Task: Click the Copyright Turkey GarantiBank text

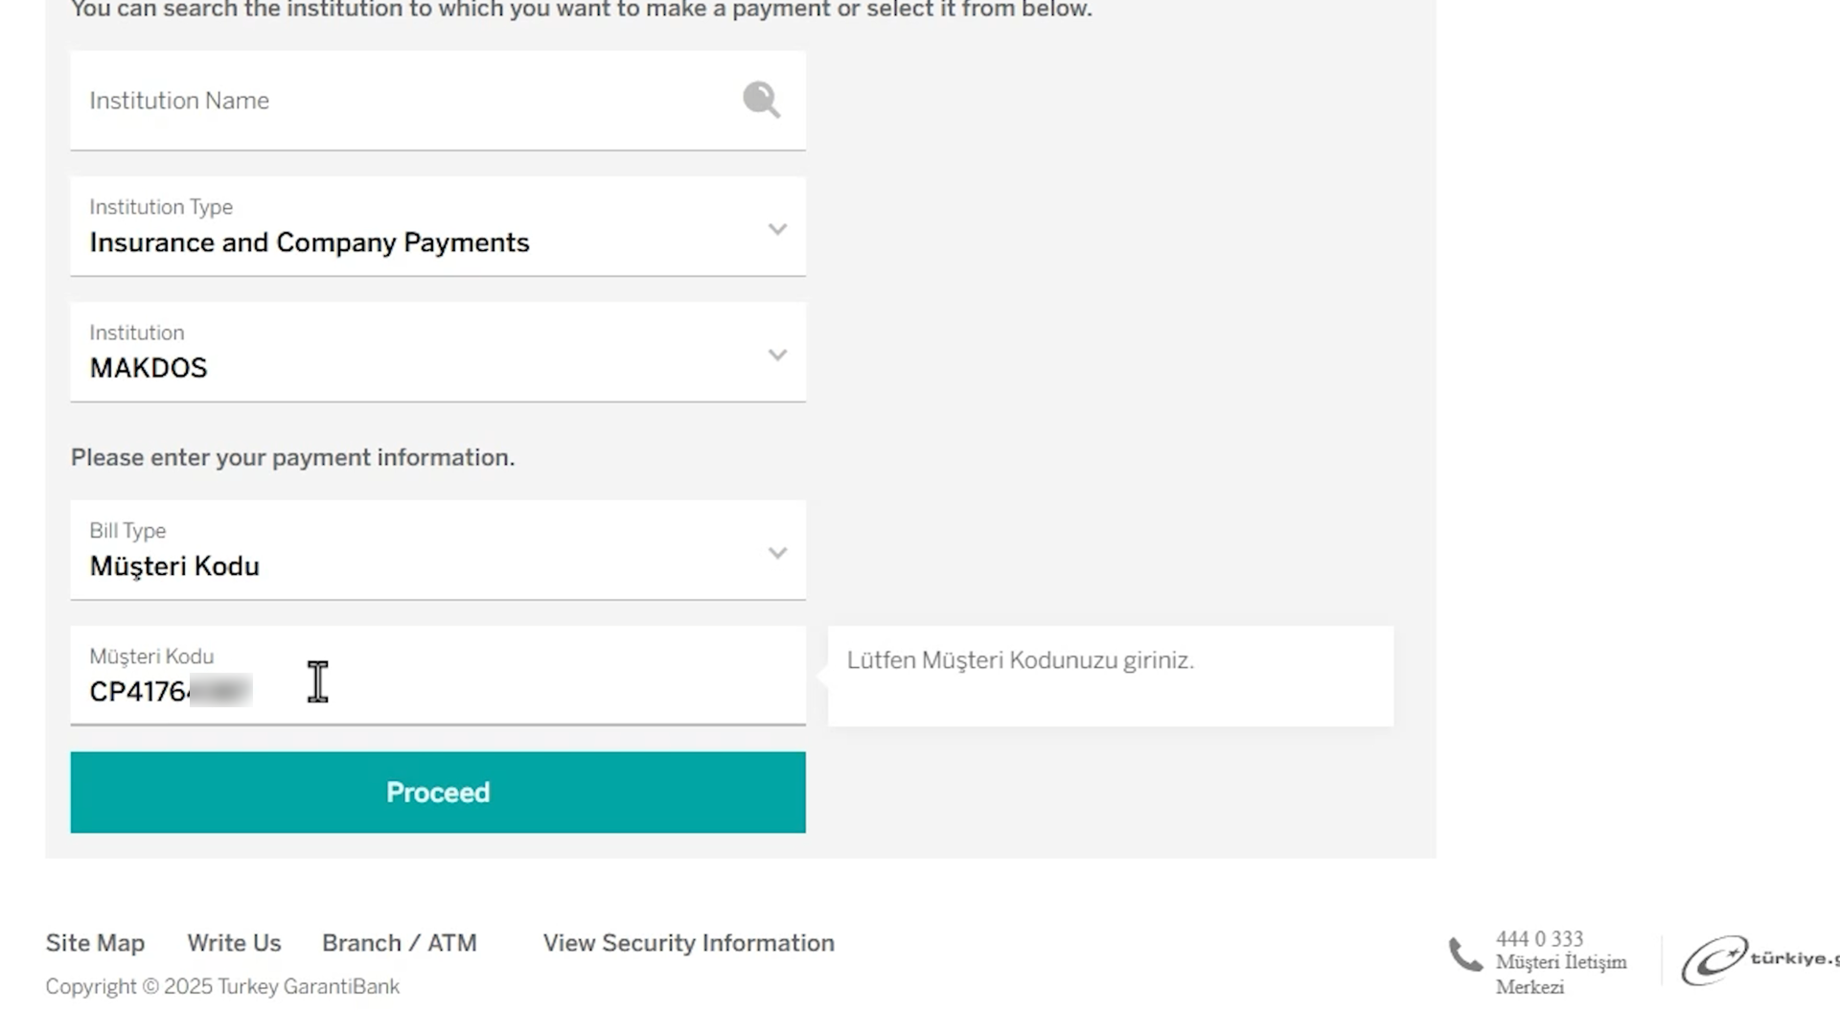Action: (x=222, y=986)
